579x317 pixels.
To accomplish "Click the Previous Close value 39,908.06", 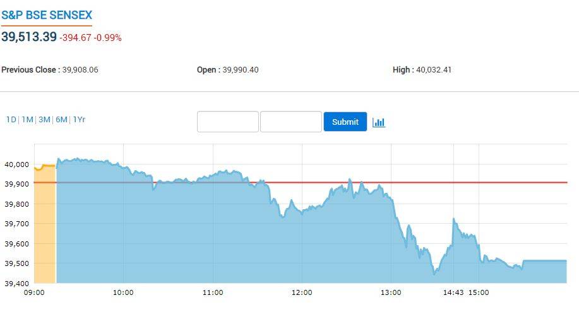I will coord(80,70).
